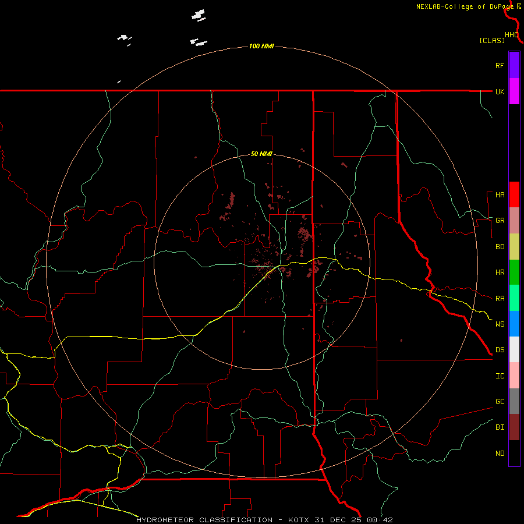Viewport: 524px width, 524px height.
Task: Click the green HR legend swatch
Action: (514, 272)
